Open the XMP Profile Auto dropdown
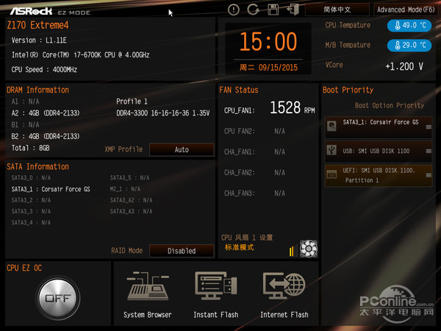 click(182, 149)
